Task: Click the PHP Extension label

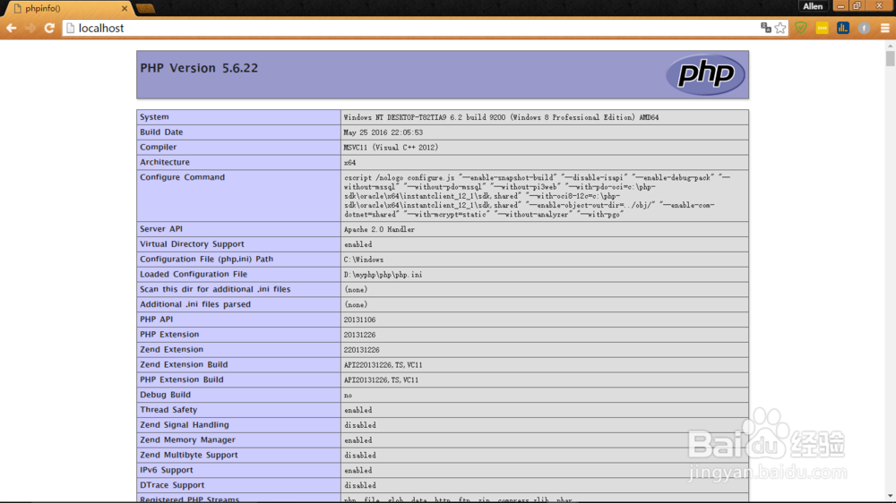Action: pos(169,335)
